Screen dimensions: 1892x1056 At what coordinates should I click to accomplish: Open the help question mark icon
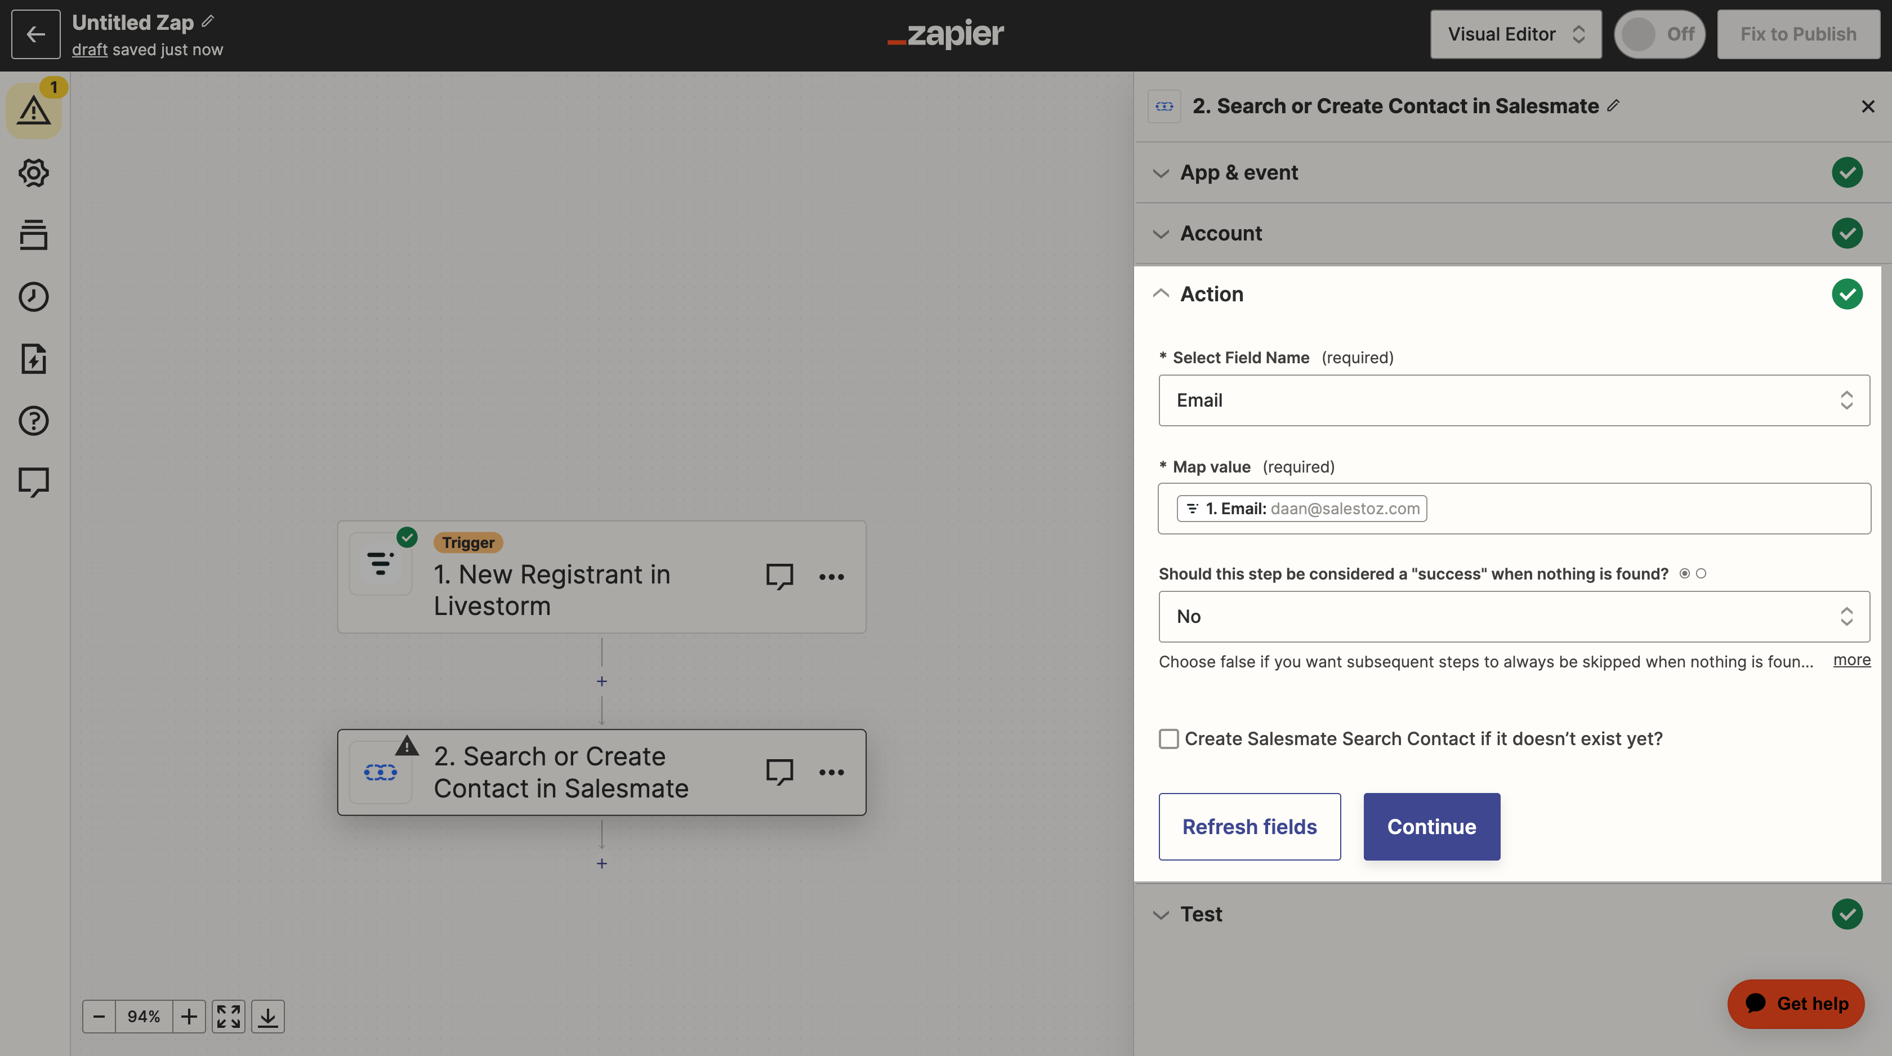pos(34,421)
